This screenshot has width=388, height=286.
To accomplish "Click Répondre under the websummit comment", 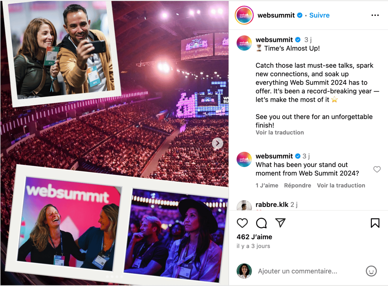I will (x=297, y=186).
